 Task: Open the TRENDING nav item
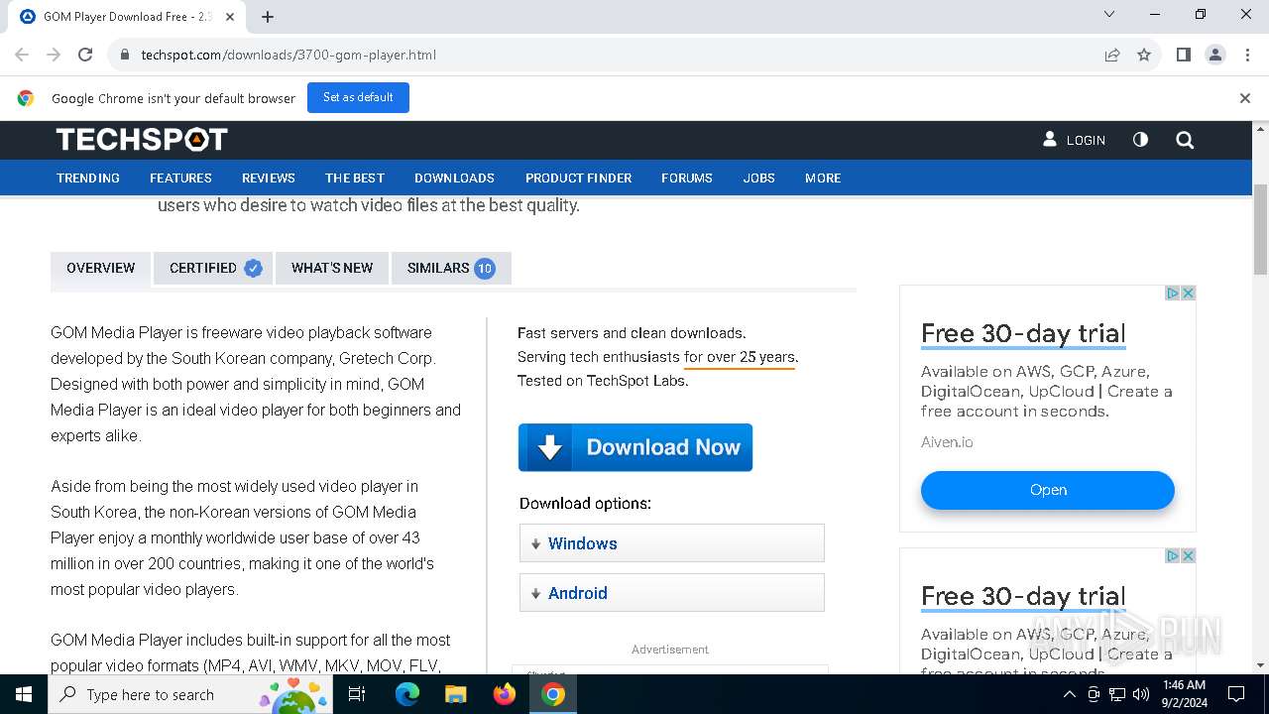(x=88, y=178)
